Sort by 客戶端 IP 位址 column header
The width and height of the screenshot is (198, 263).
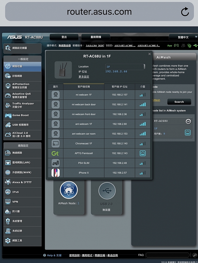click(120, 87)
